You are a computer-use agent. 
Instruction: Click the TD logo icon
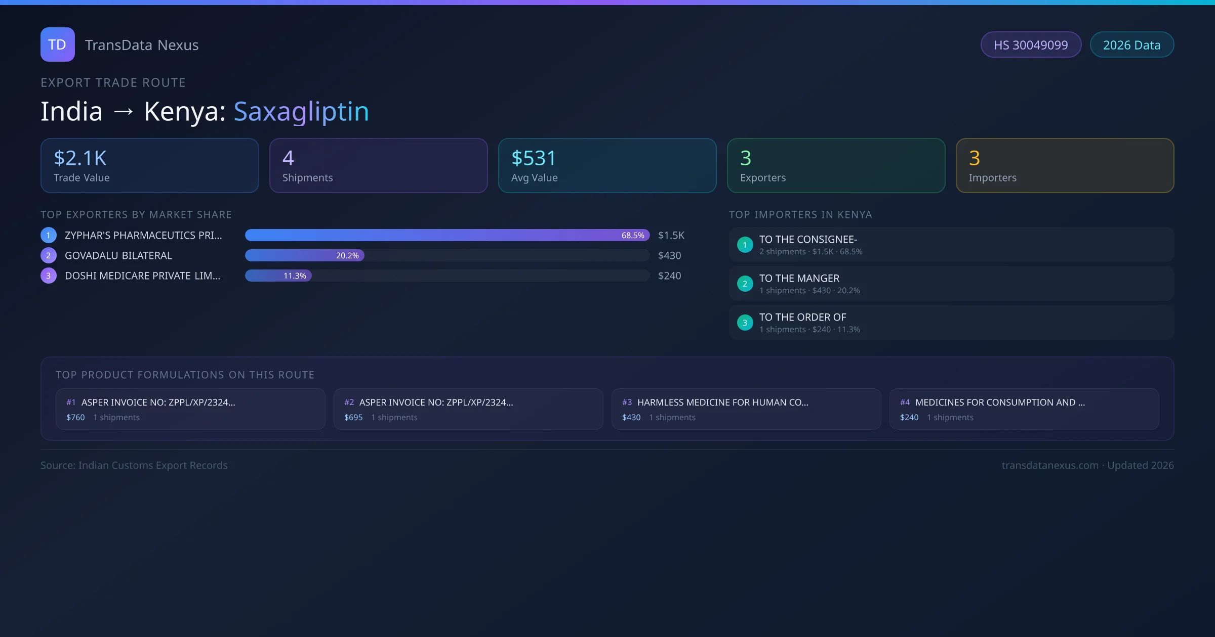point(57,44)
